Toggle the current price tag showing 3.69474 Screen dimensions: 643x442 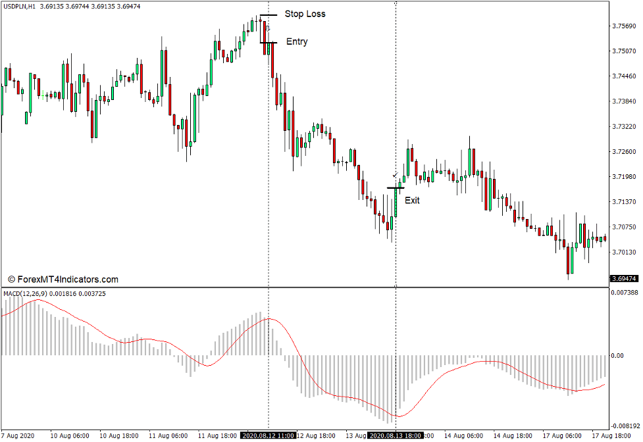(x=624, y=278)
